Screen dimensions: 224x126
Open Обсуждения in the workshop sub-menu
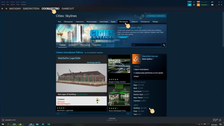(x=85, y=45)
